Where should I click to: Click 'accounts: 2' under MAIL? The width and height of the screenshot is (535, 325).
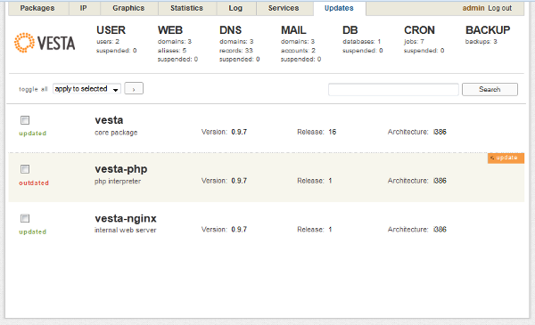pos(298,51)
